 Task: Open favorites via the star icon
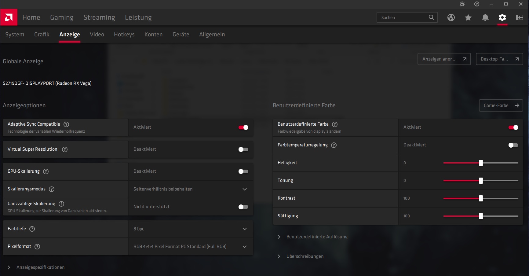click(x=468, y=17)
